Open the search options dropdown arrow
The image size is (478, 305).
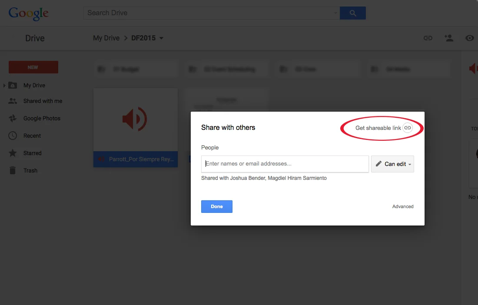pos(335,13)
